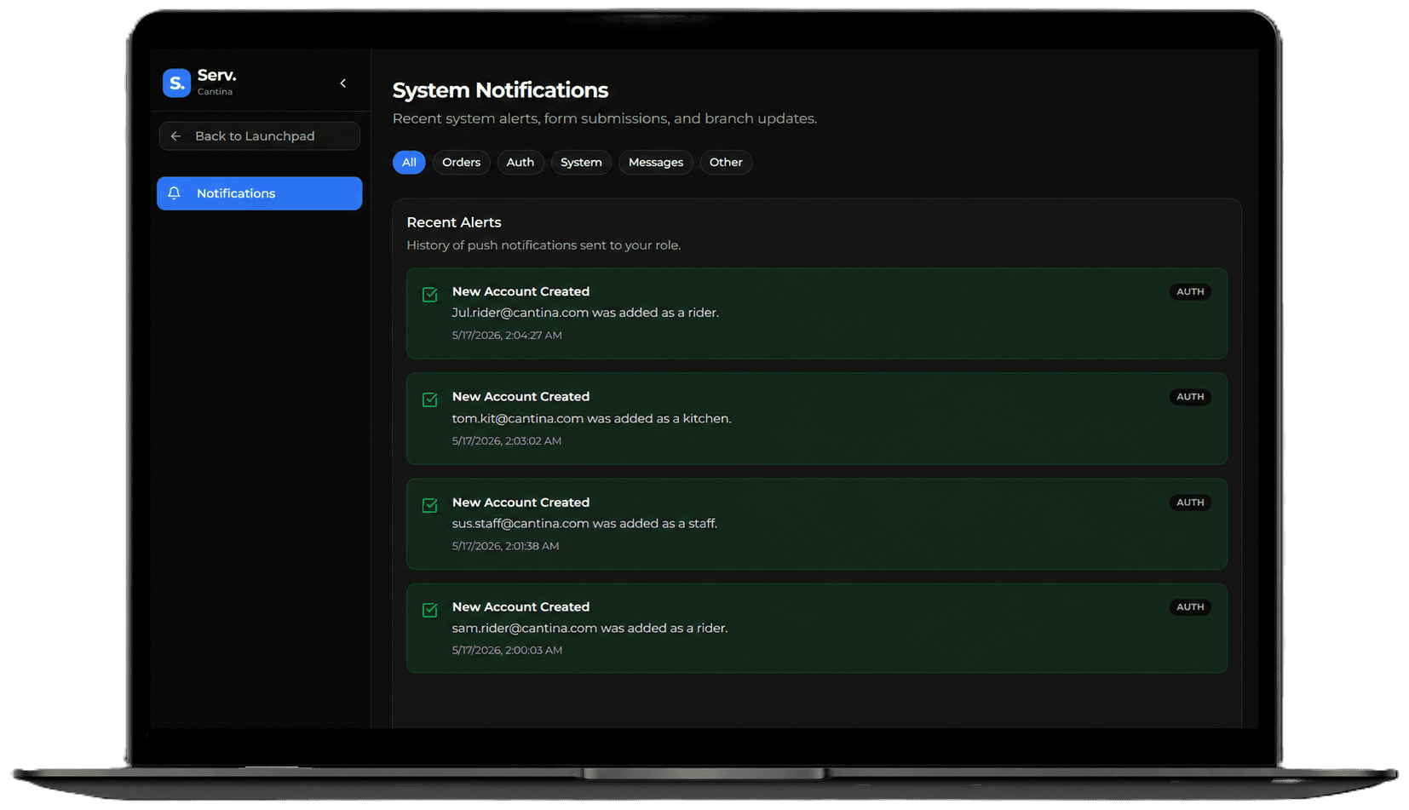
Task: Click the Cantina label under Serv.
Action: tap(215, 92)
